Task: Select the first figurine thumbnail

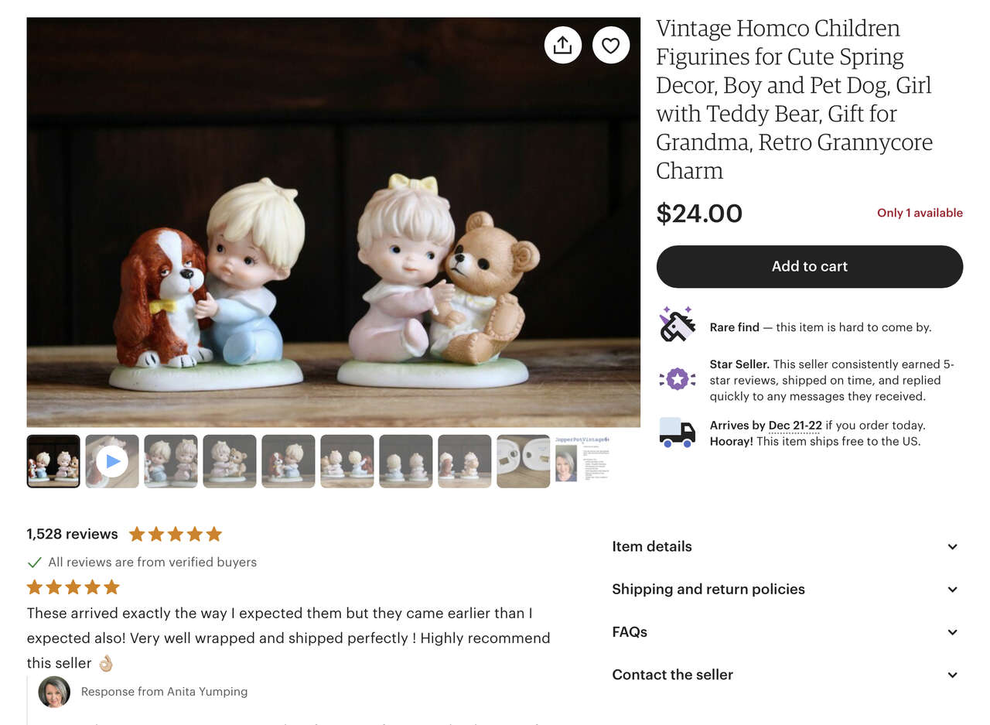Action: click(x=53, y=461)
